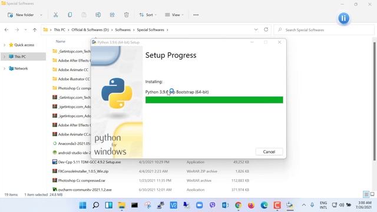Open Google Chrome from taskbar
Screen dimensions: 377x212
click(x=238, y=205)
